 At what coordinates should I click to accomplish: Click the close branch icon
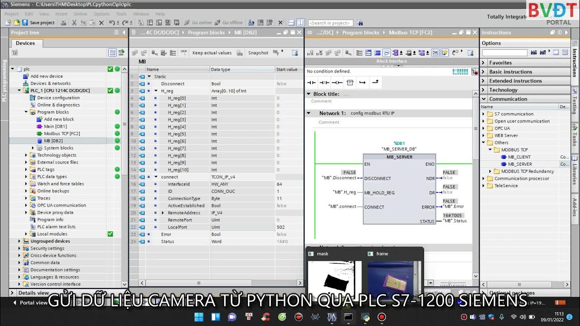[375, 82]
